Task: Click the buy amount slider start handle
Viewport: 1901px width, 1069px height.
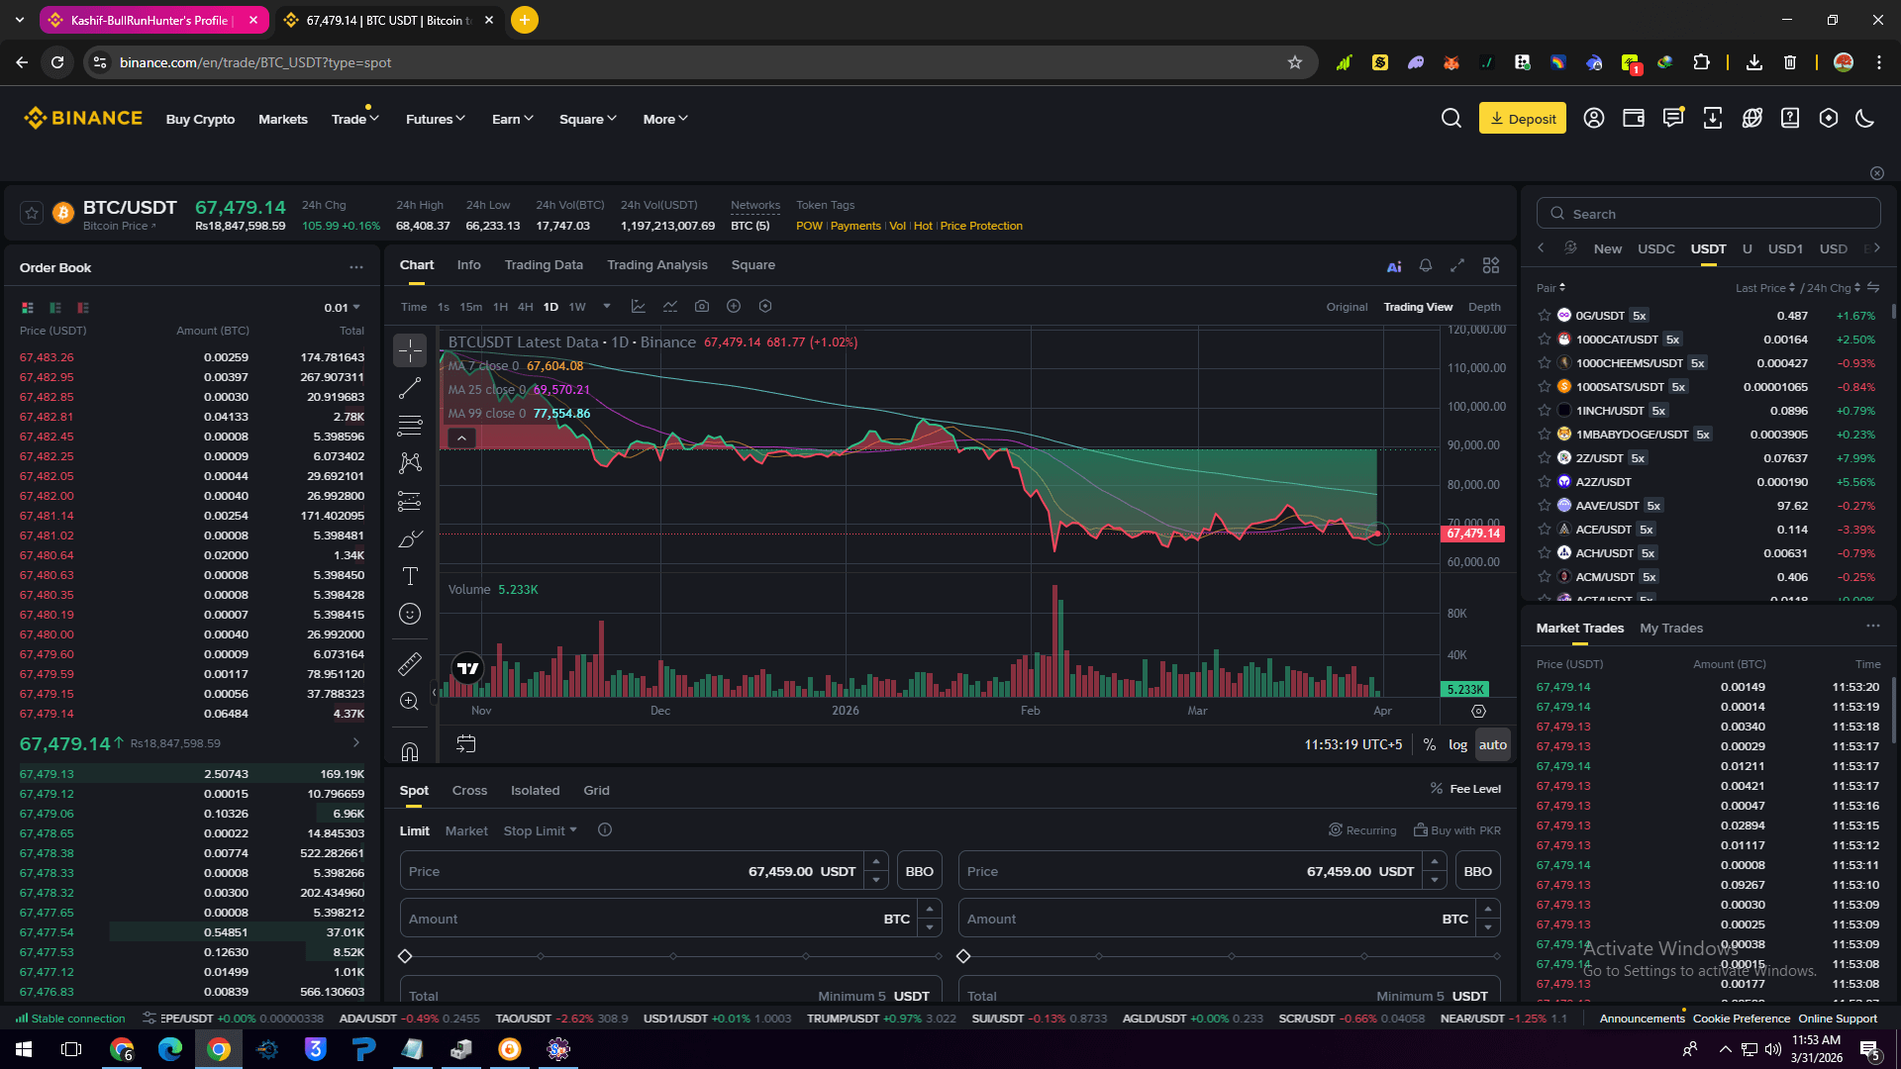Action: pyautogui.click(x=405, y=956)
